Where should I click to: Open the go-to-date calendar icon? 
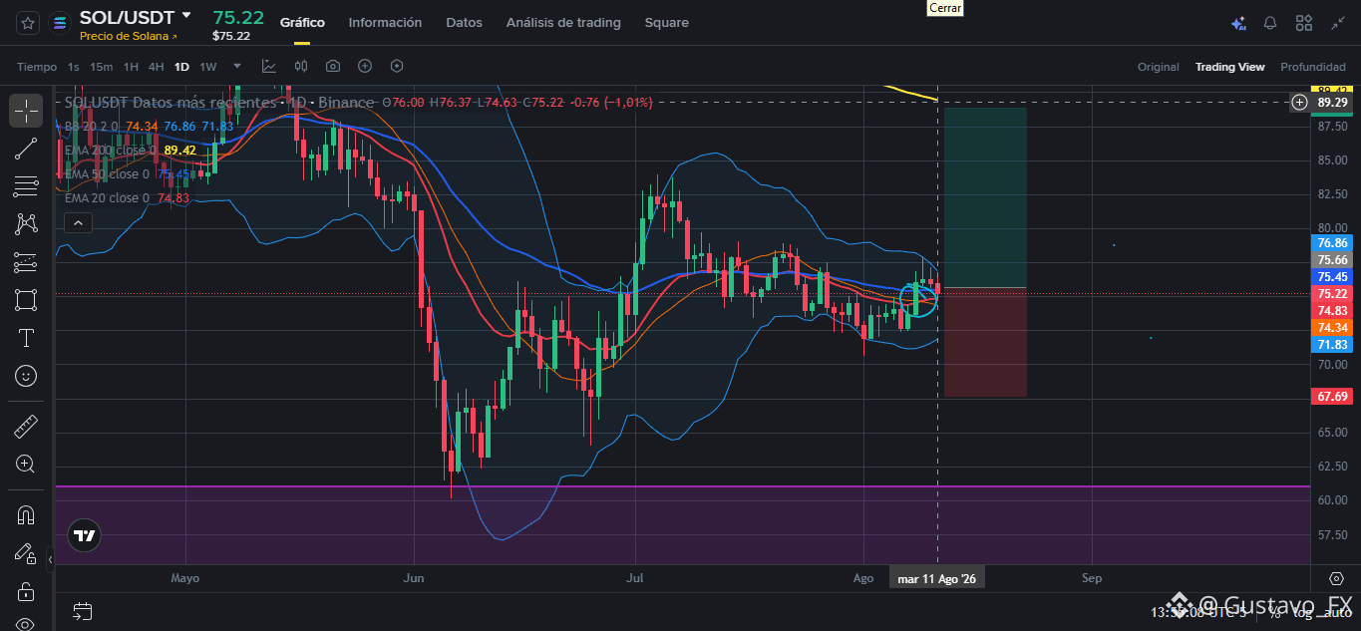(x=82, y=610)
